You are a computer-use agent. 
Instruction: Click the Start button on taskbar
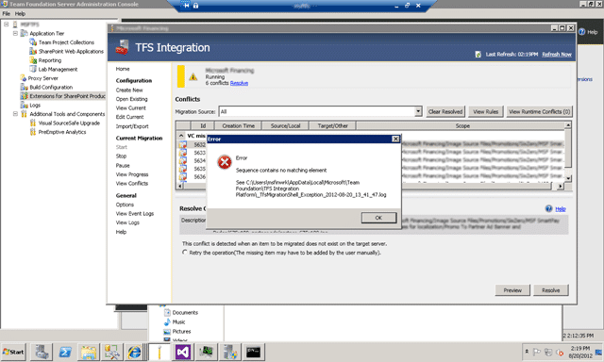coord(13,352)
